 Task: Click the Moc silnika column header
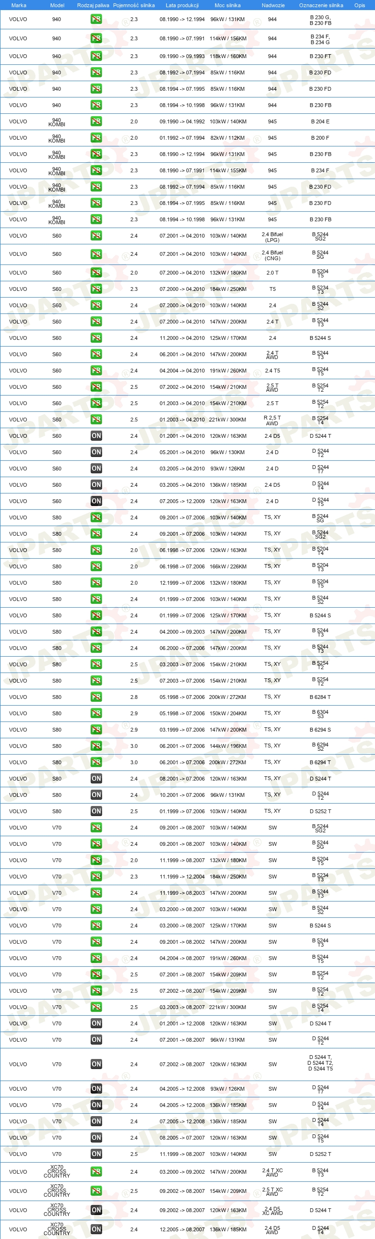[x=227, y=5]
